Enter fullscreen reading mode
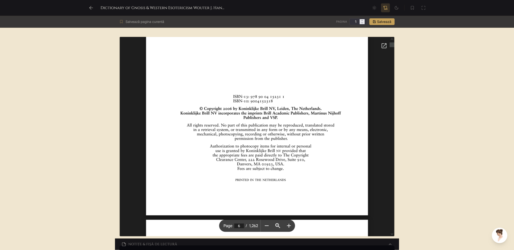Image resolution: width=514 pixels, height=250 pixels. [423, 8]
